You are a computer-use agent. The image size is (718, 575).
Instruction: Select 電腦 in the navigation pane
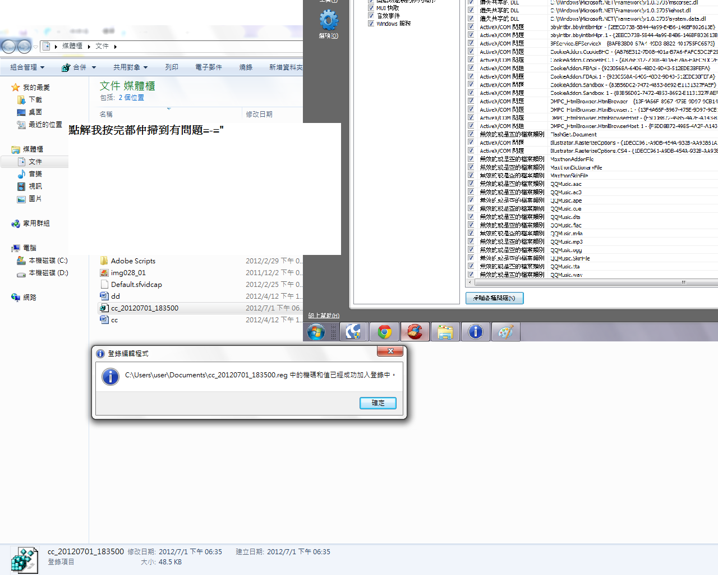(30, 248)
